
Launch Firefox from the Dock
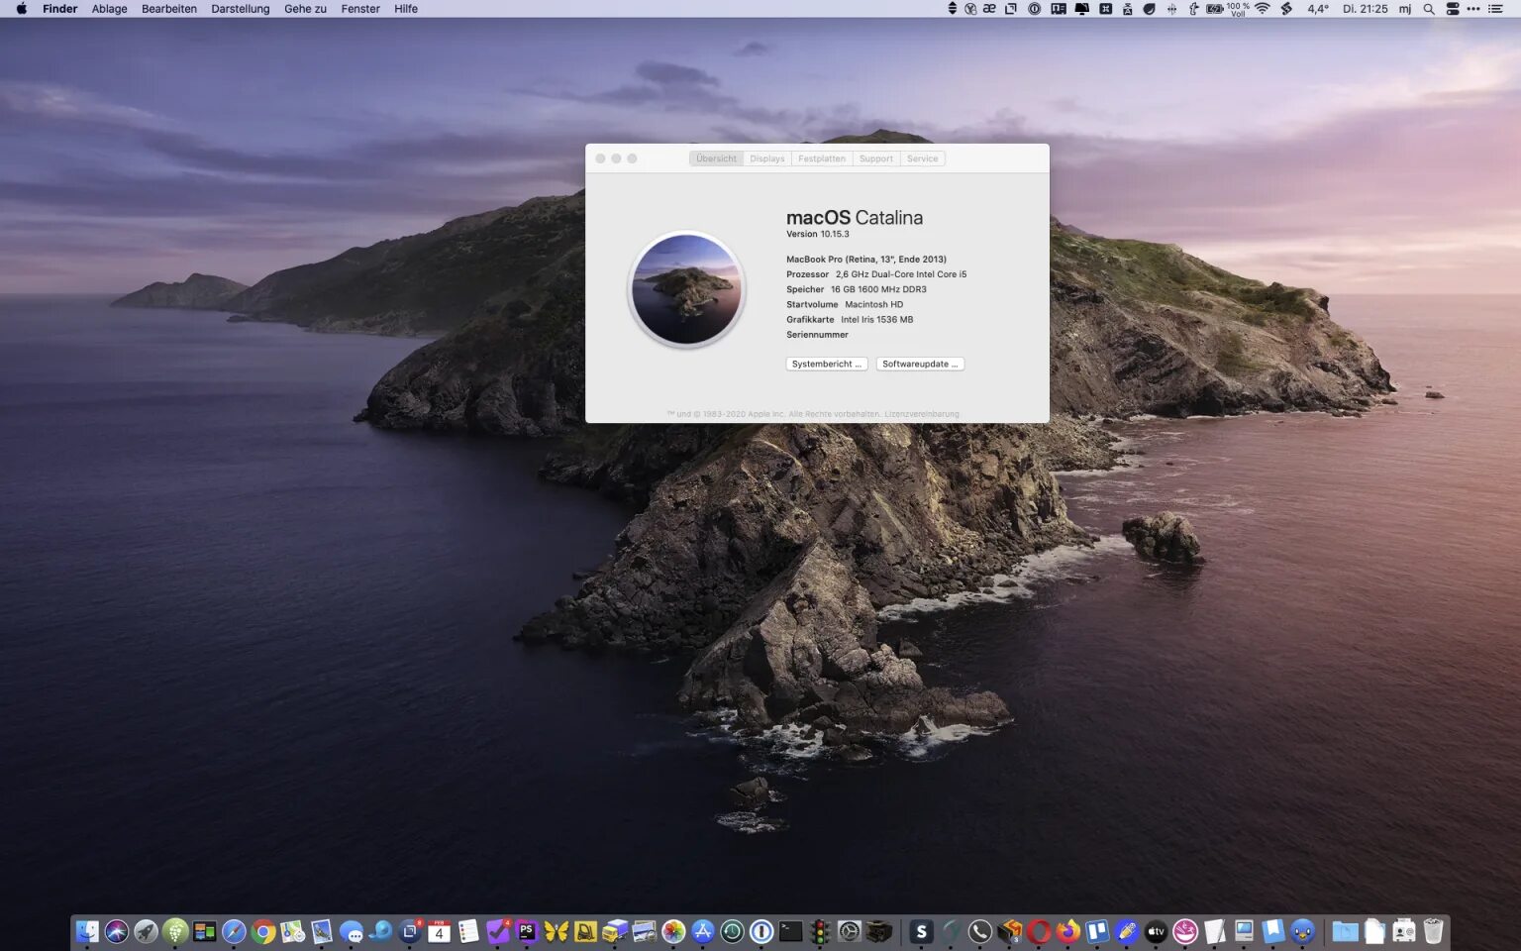pos(1067,931)
